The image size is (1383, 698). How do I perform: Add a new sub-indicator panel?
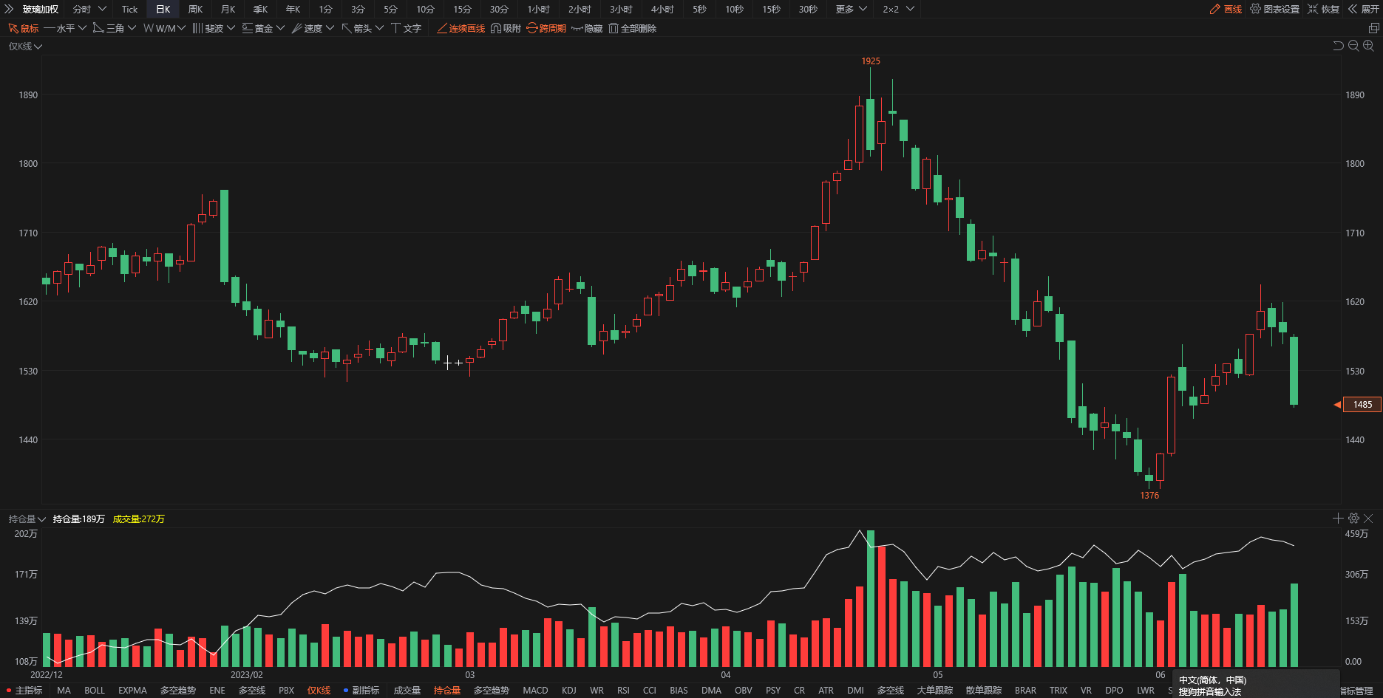(1338, 519)
